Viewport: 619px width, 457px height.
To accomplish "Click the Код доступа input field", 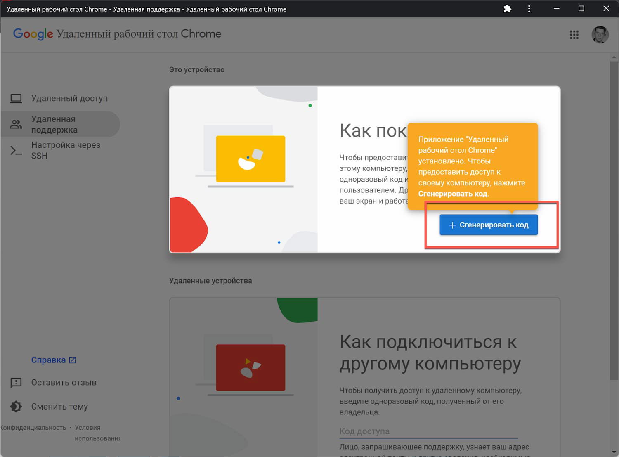I will pyautogui.click(x=427, y=431).
